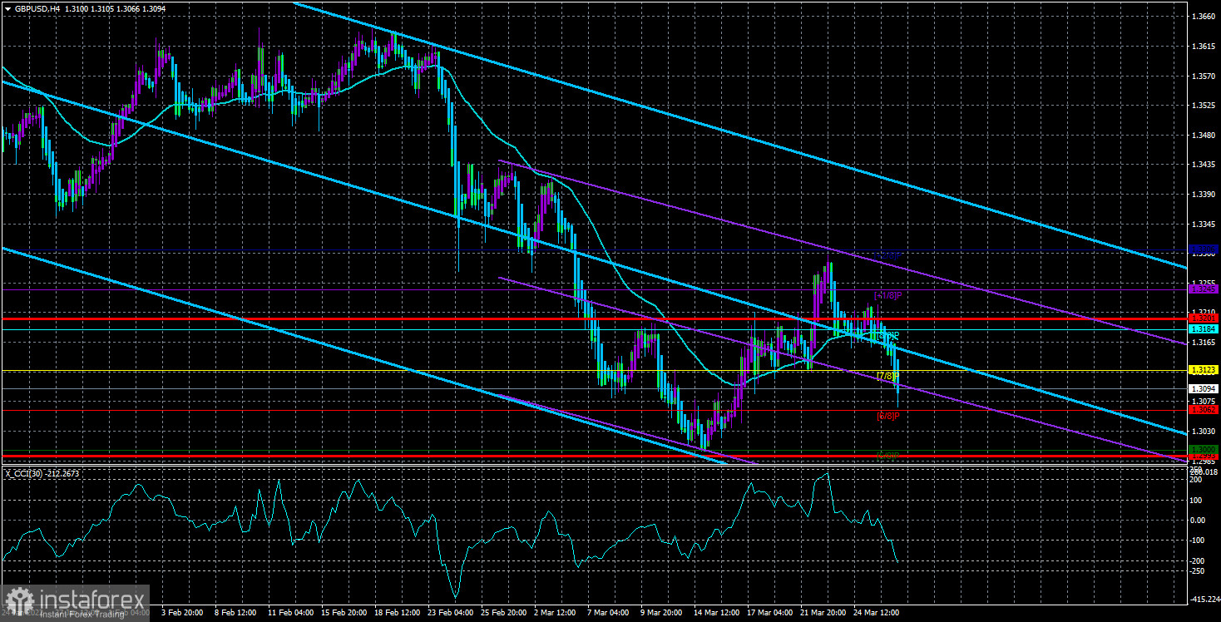
Task: Click the 1.3075 value on price axis
Action: 1204,400
